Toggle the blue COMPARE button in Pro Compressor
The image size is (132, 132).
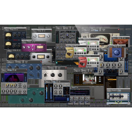click(105, 51)
